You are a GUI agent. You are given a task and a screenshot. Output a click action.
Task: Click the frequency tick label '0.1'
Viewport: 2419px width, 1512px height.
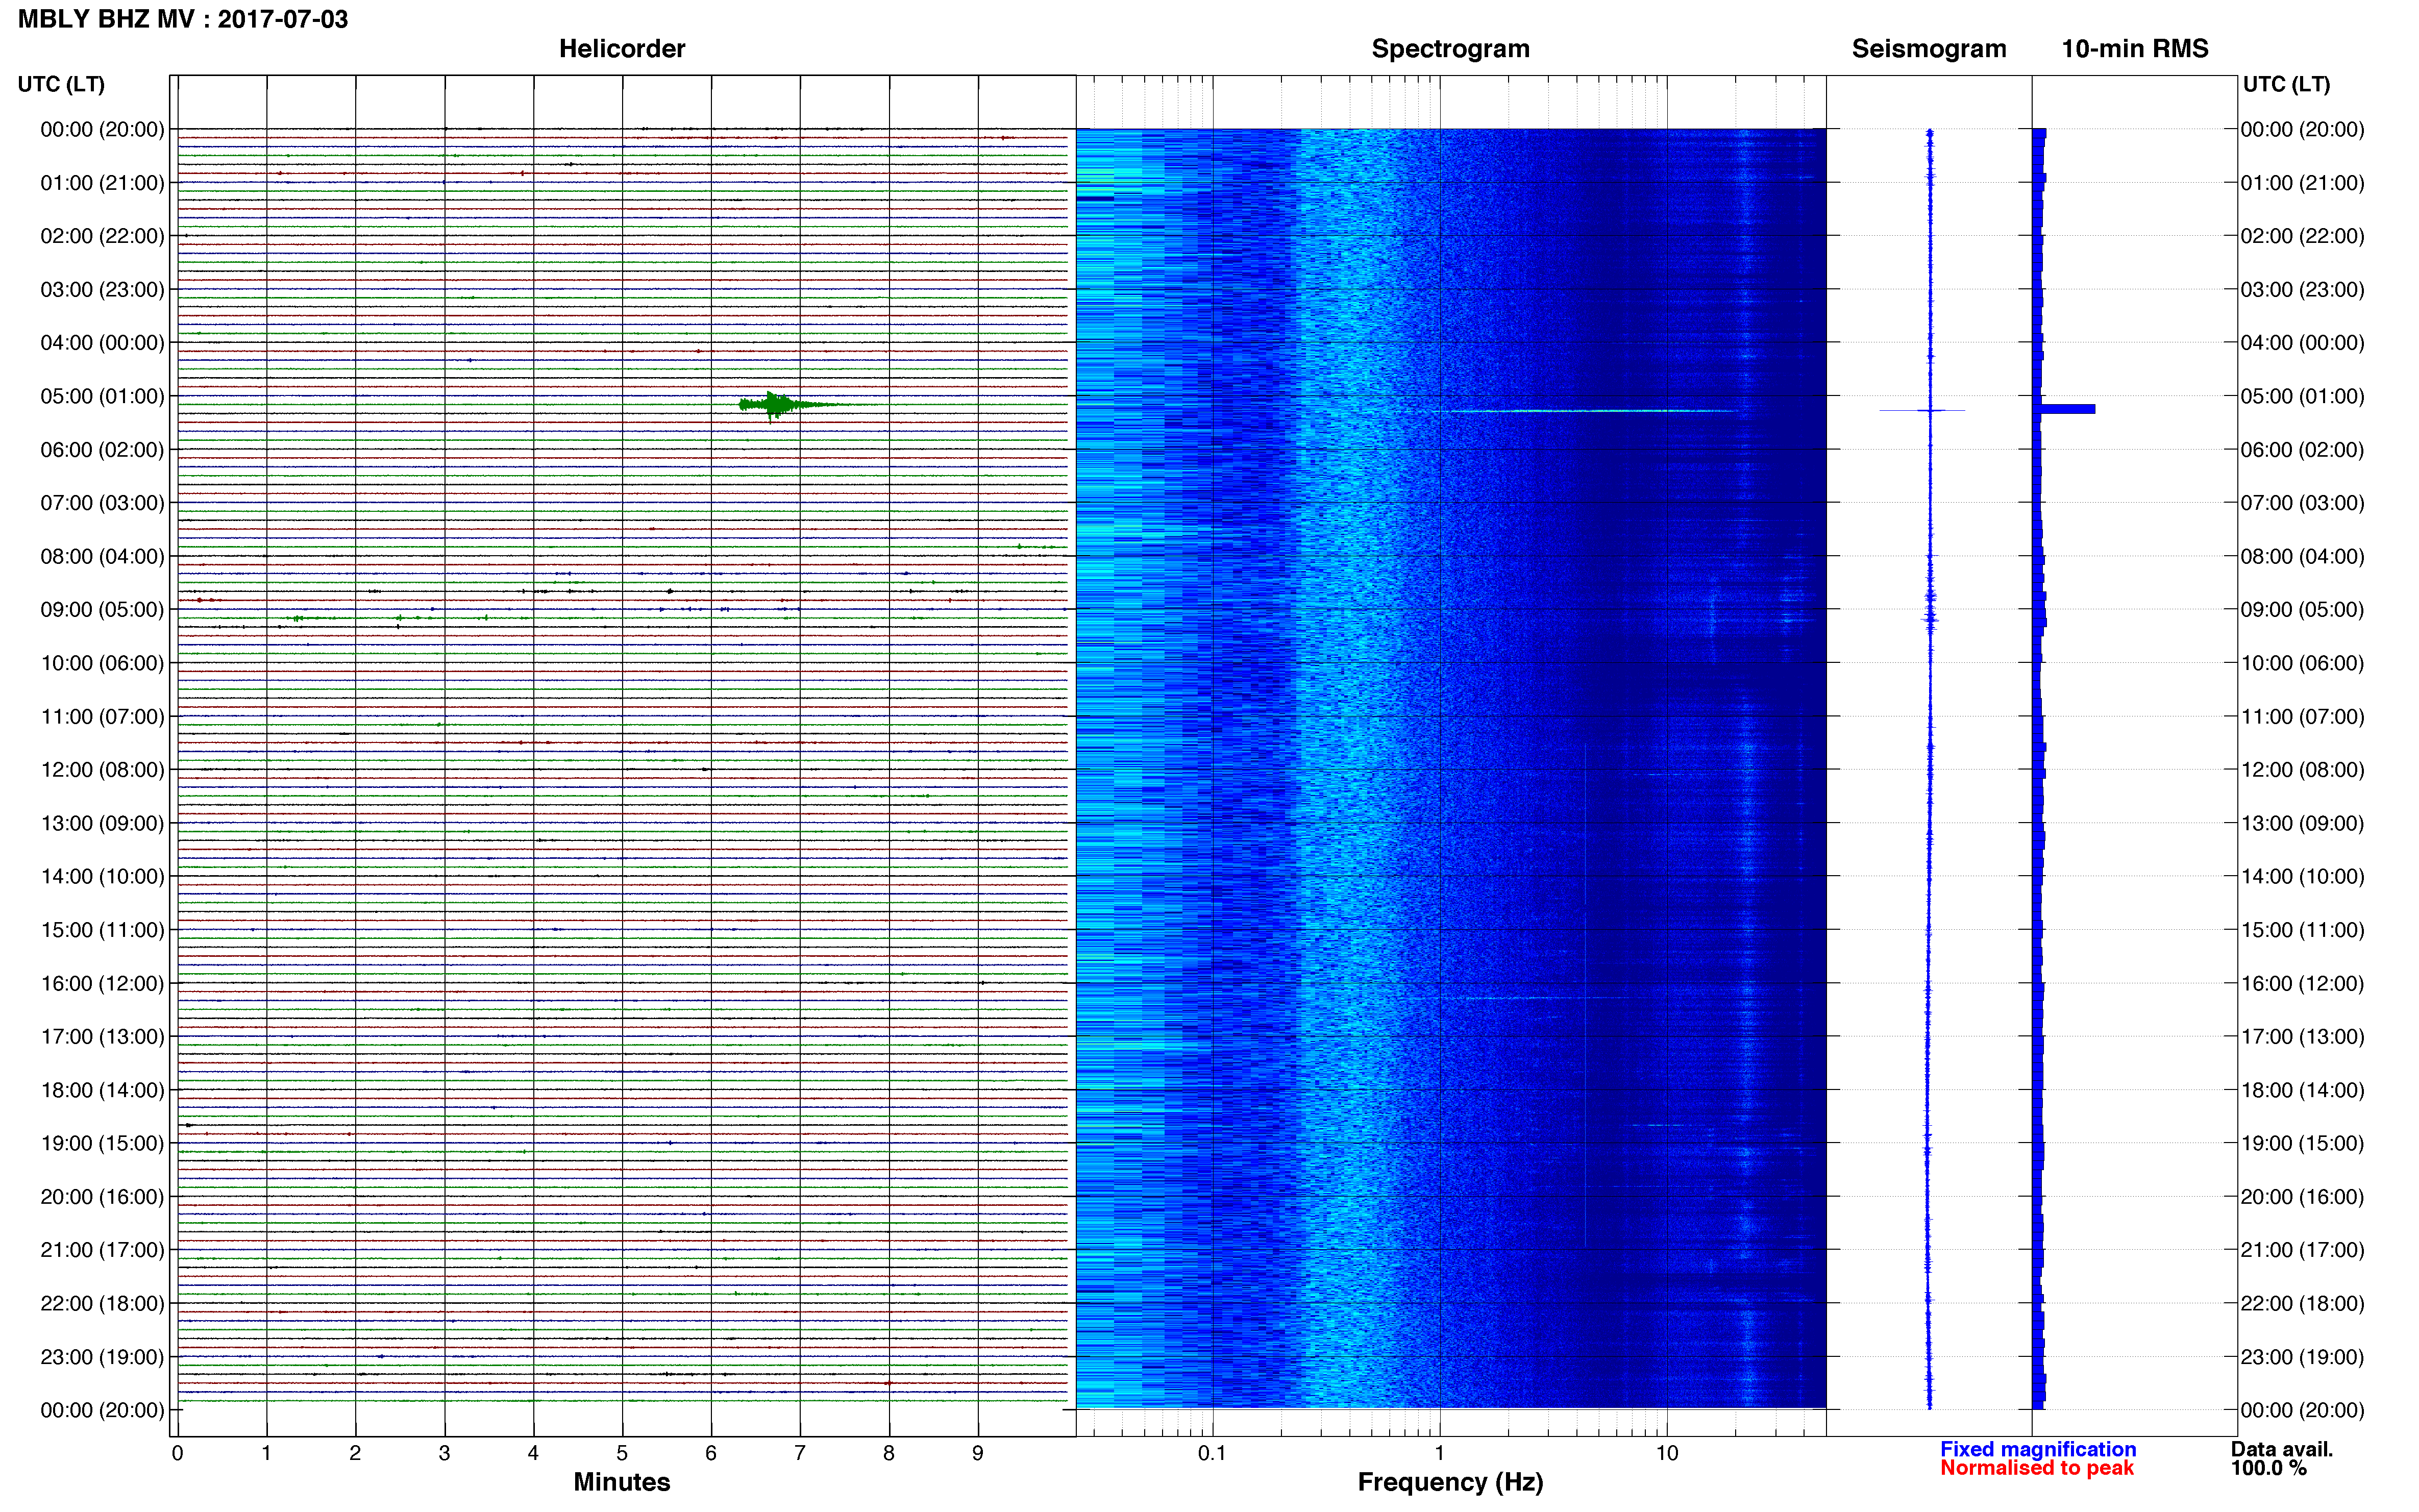1212,1453
